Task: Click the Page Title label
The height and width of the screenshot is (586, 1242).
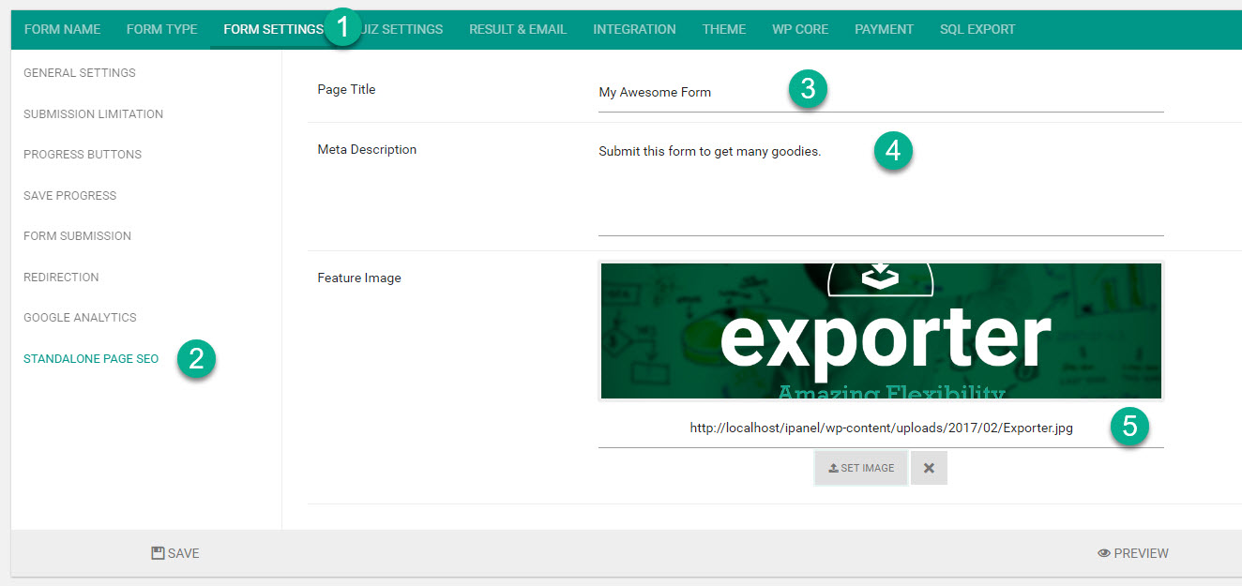Action: pos(346,90)
